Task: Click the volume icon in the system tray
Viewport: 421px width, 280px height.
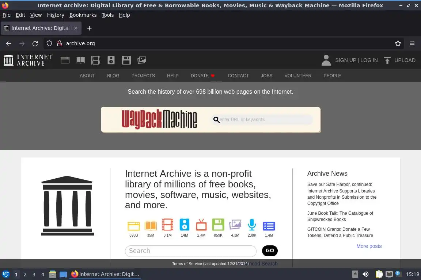Action: (365, 274)
